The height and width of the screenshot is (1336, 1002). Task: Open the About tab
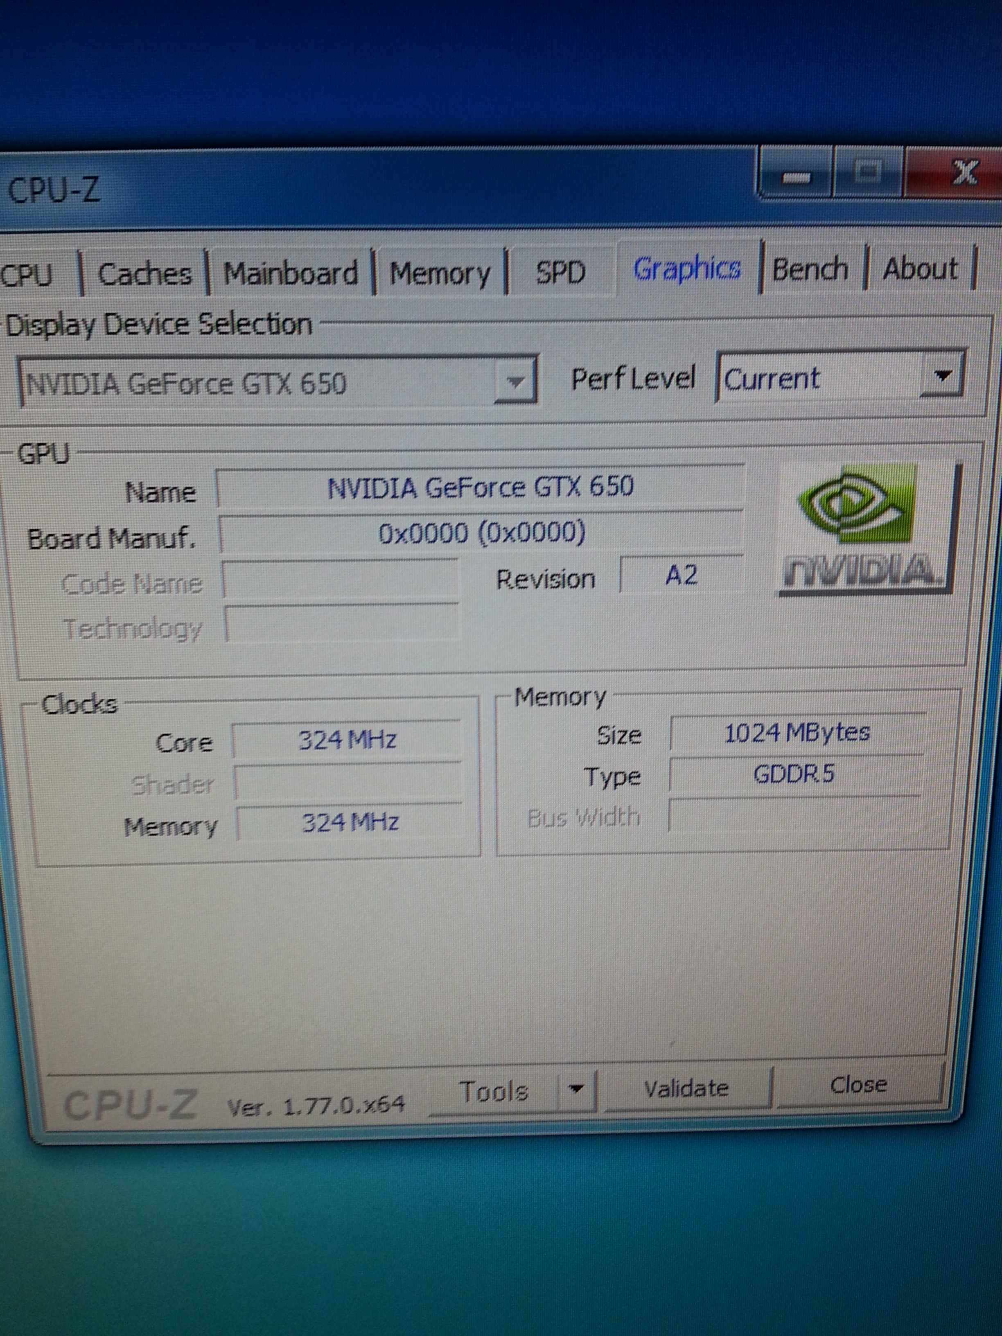click(x=920, y=268)
